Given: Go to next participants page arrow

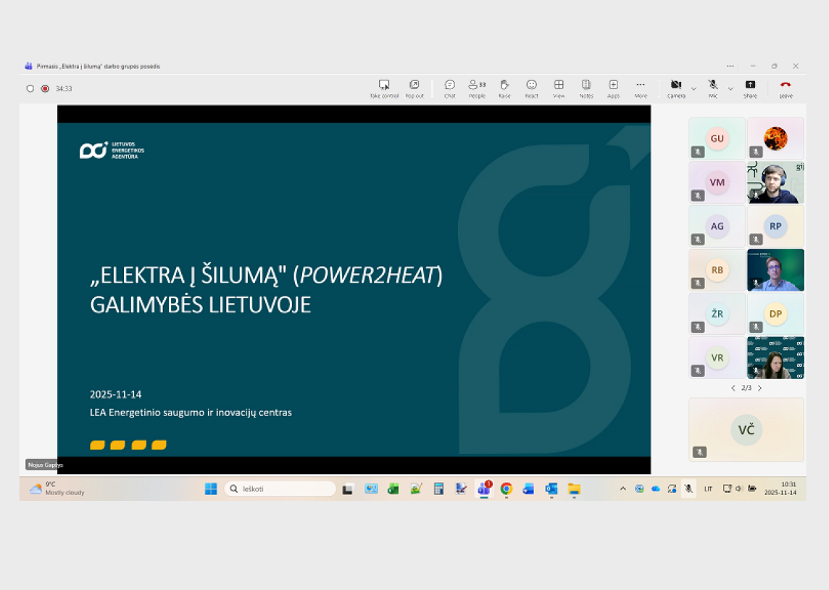Looking at the screenshot, I should pos(759,388).
